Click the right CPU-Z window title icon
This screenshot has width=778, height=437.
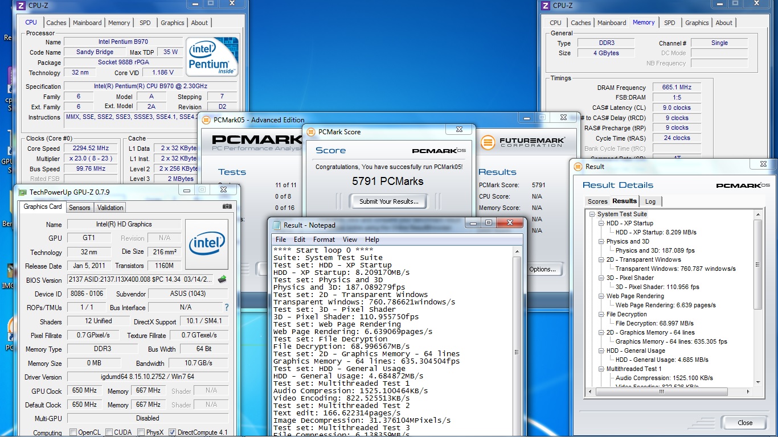546,6
